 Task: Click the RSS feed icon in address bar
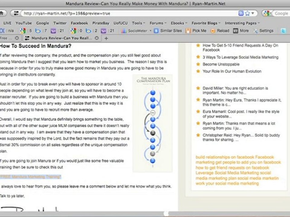[241, 13]
